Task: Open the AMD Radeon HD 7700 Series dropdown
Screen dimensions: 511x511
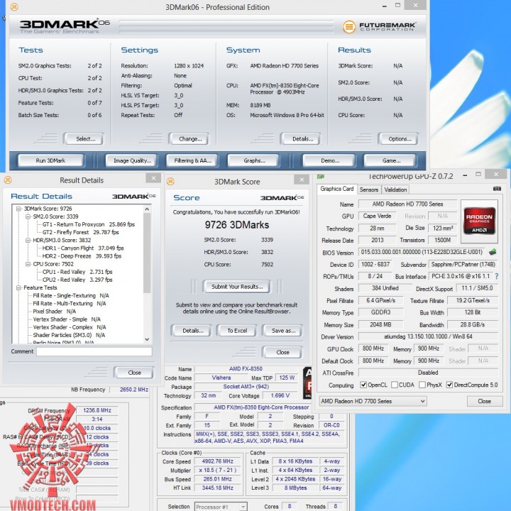Action: 373,401
